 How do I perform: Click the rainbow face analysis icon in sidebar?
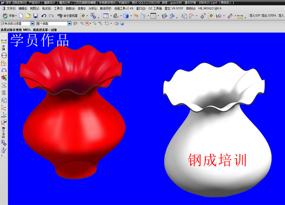[4, 78]
